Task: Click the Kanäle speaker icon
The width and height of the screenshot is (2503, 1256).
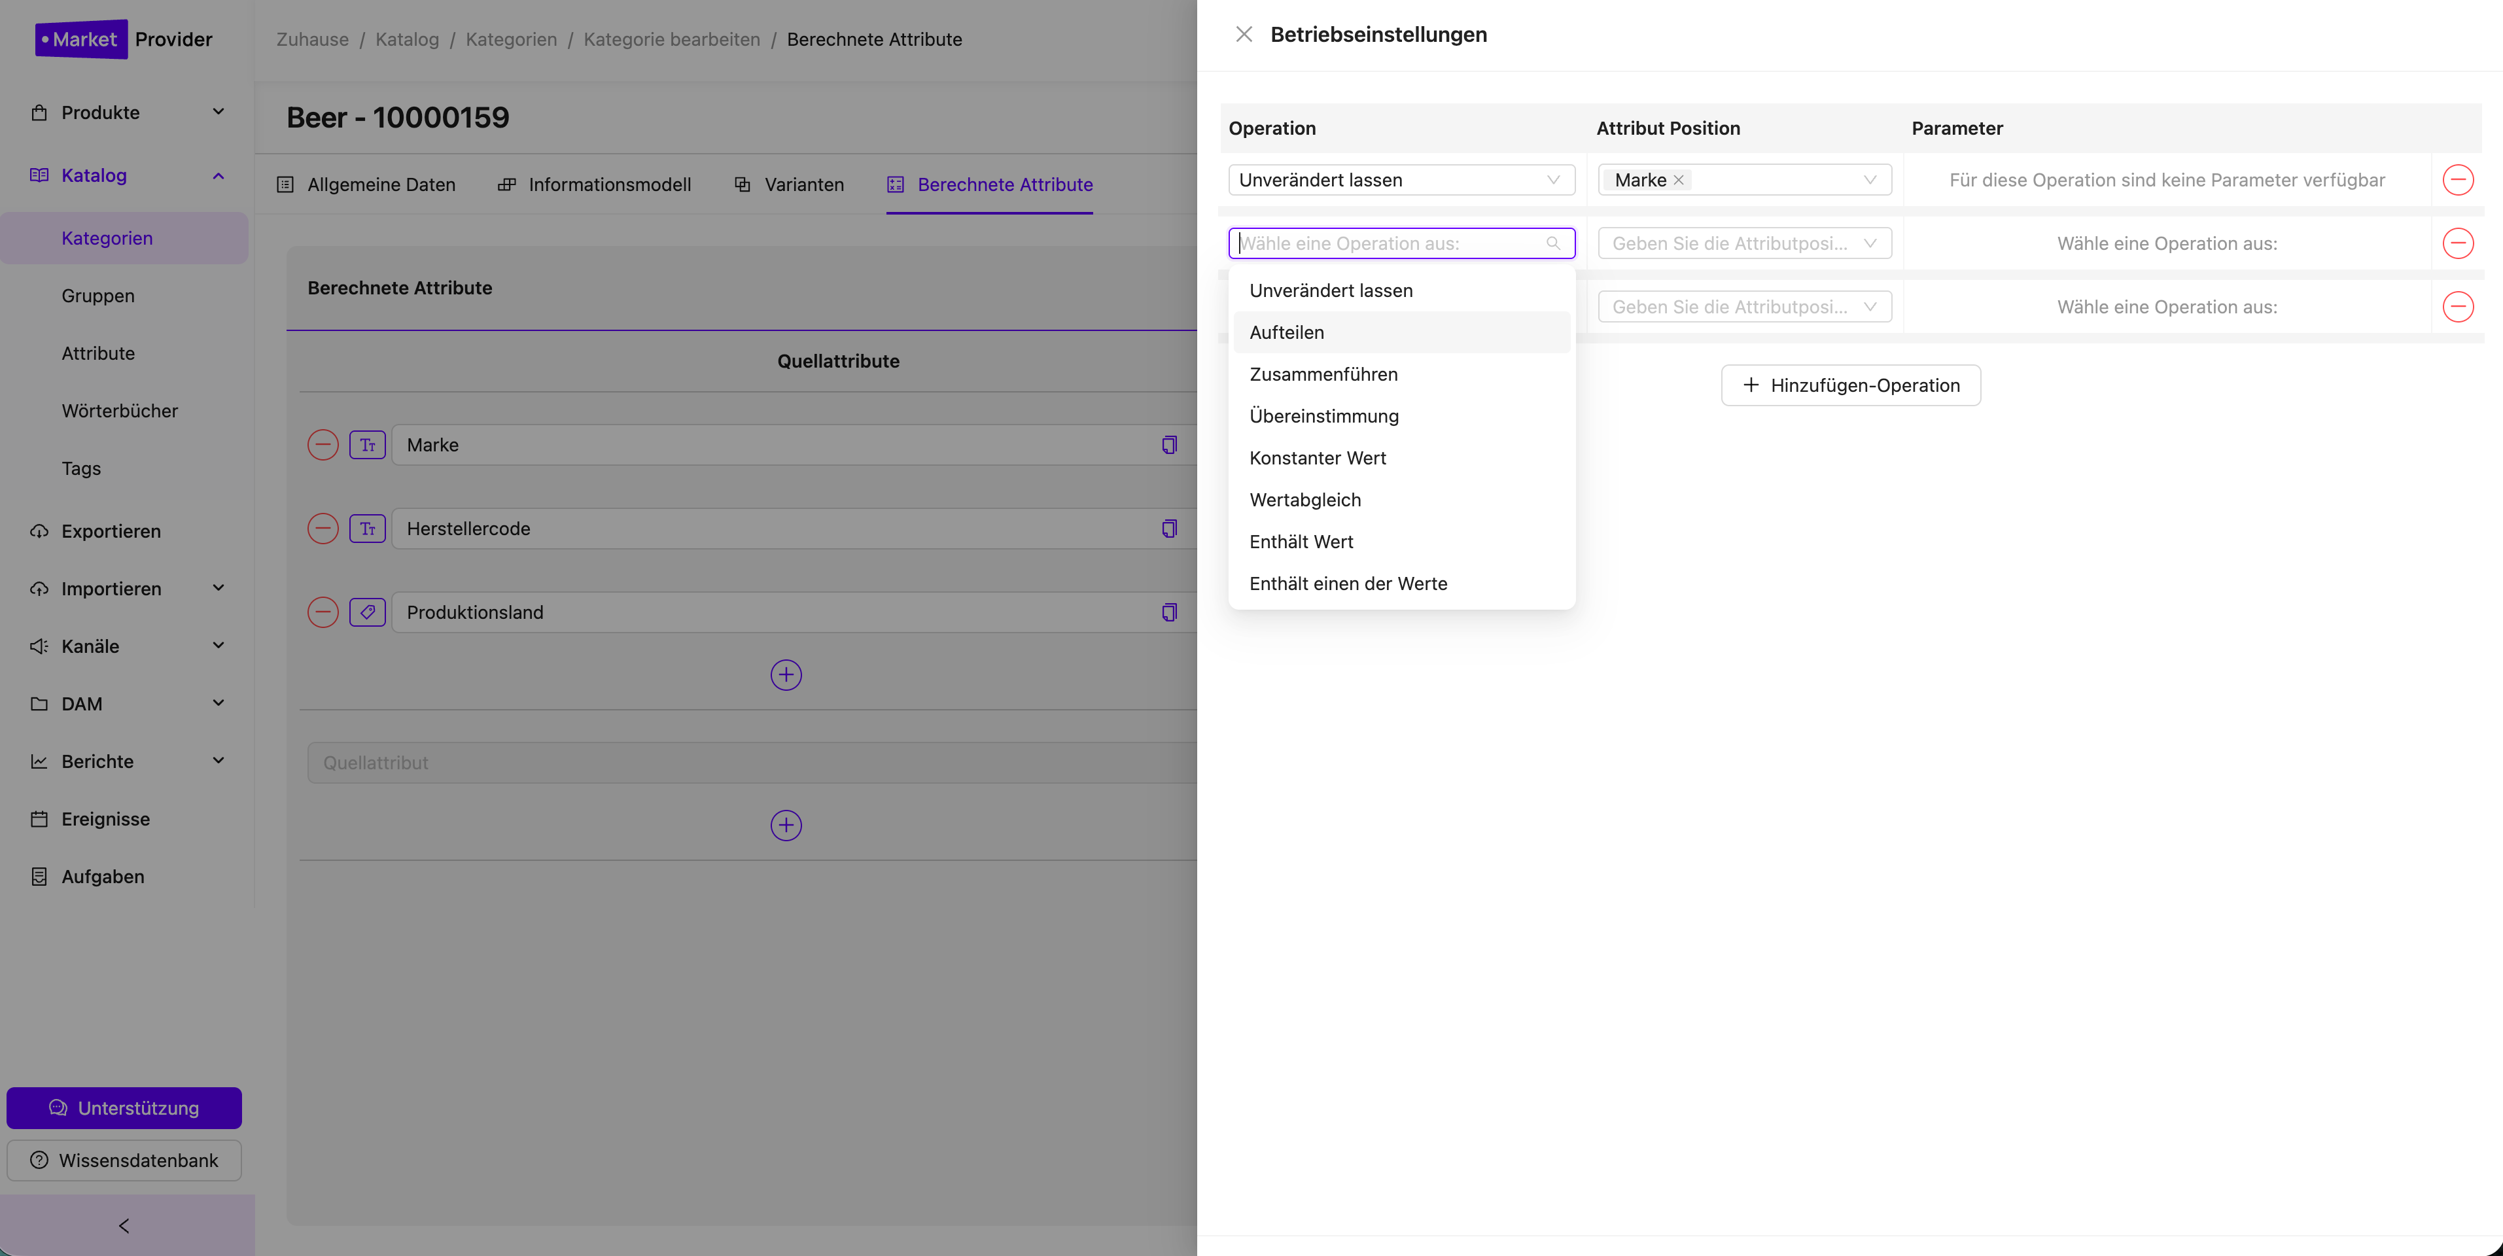Action: click(x=39, y=646)
